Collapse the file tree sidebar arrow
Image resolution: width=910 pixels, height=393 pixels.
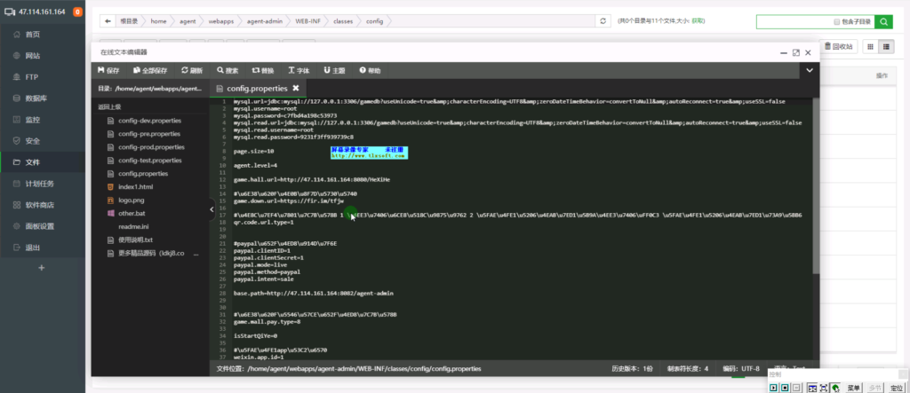(212, 210)
